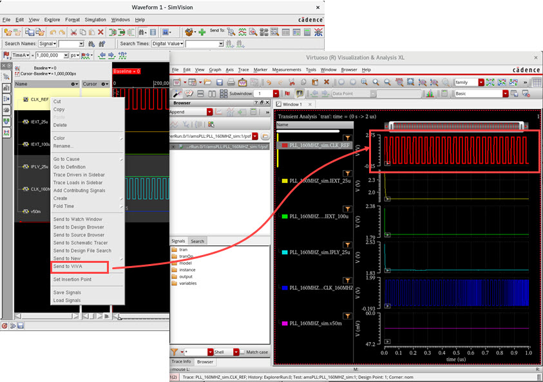This screenshot has width=543, height=382.
Task: Click the red CLK_REF trace color swatch
Action: [284, 146]
